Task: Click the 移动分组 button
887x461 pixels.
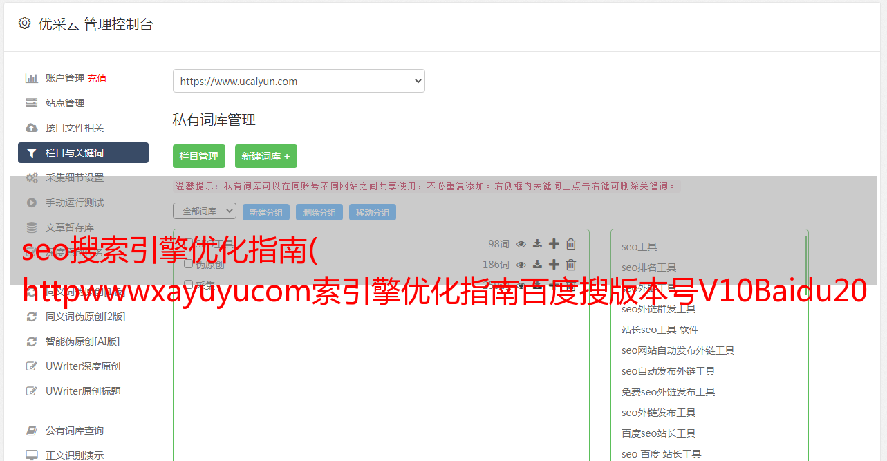Action: [x=373, y=212]
